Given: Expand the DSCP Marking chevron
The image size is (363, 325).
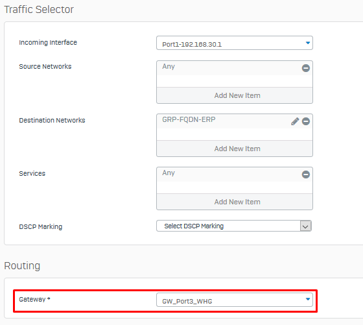Looking at the screenshot, I should (305, 226).
